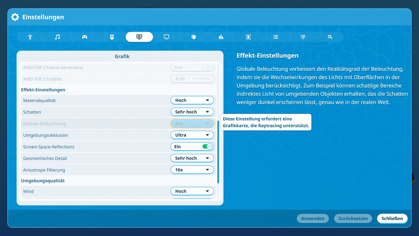Click the graphics list vertical scrollbar

click(x=218, y=152)
